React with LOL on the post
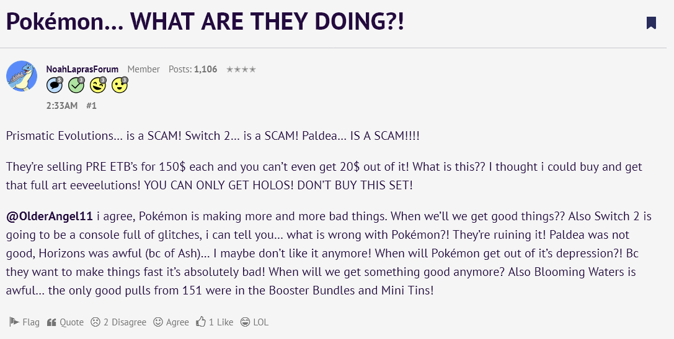The width and height of the screenshot is (674, 339). [254, 322]
